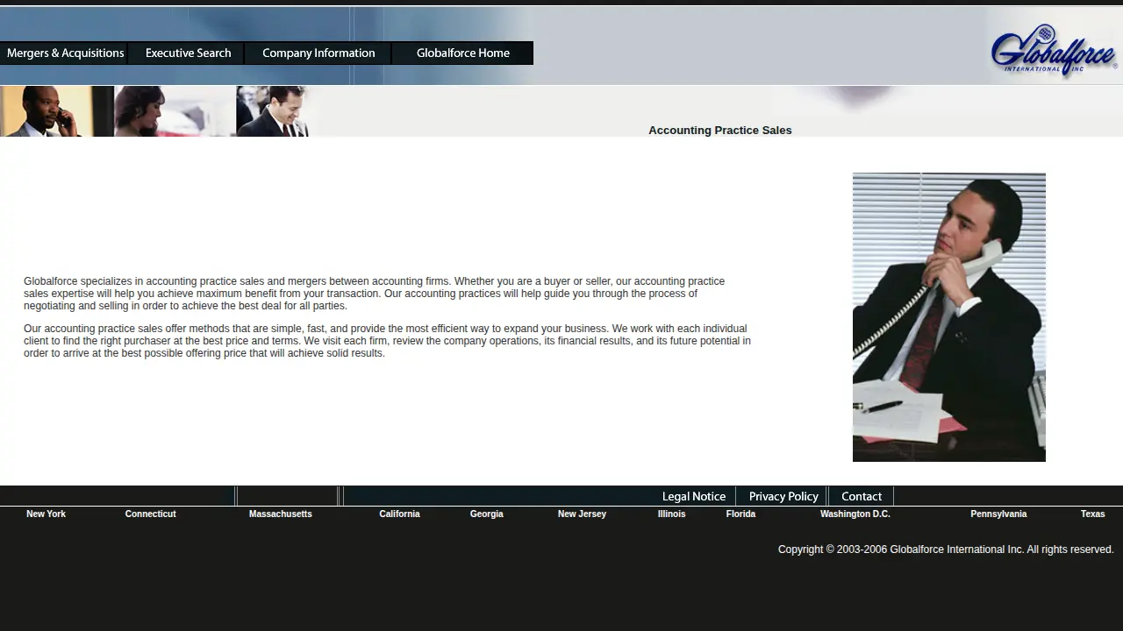Select the Pennsylvania office link
The width and height of the screenshot is (1123, 631).
point(998,514)
